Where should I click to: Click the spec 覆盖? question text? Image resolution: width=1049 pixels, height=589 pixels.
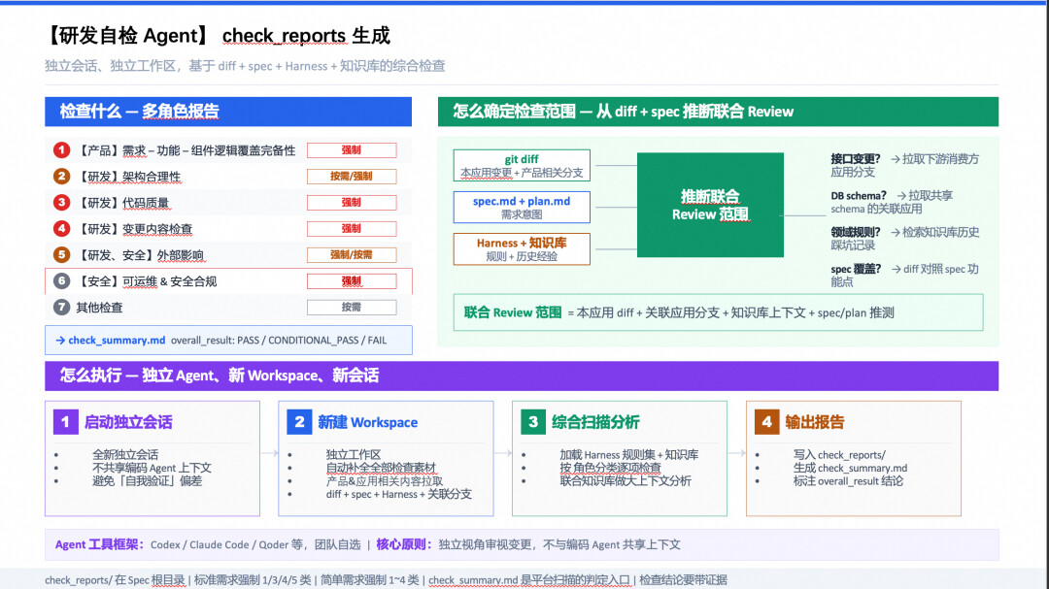[x=856, y=269]
